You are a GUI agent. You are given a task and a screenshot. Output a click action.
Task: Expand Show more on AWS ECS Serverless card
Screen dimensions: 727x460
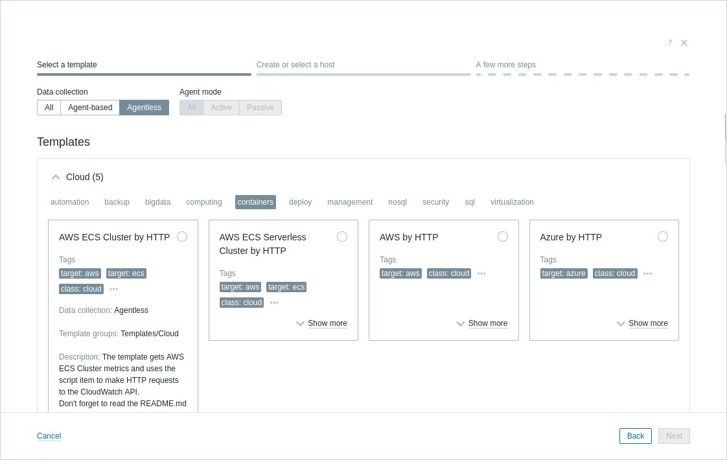pos(322,323)
